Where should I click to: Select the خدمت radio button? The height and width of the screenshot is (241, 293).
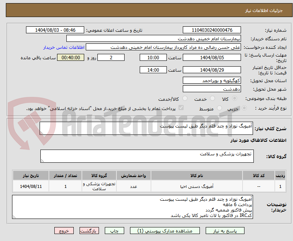click(212, 98)
